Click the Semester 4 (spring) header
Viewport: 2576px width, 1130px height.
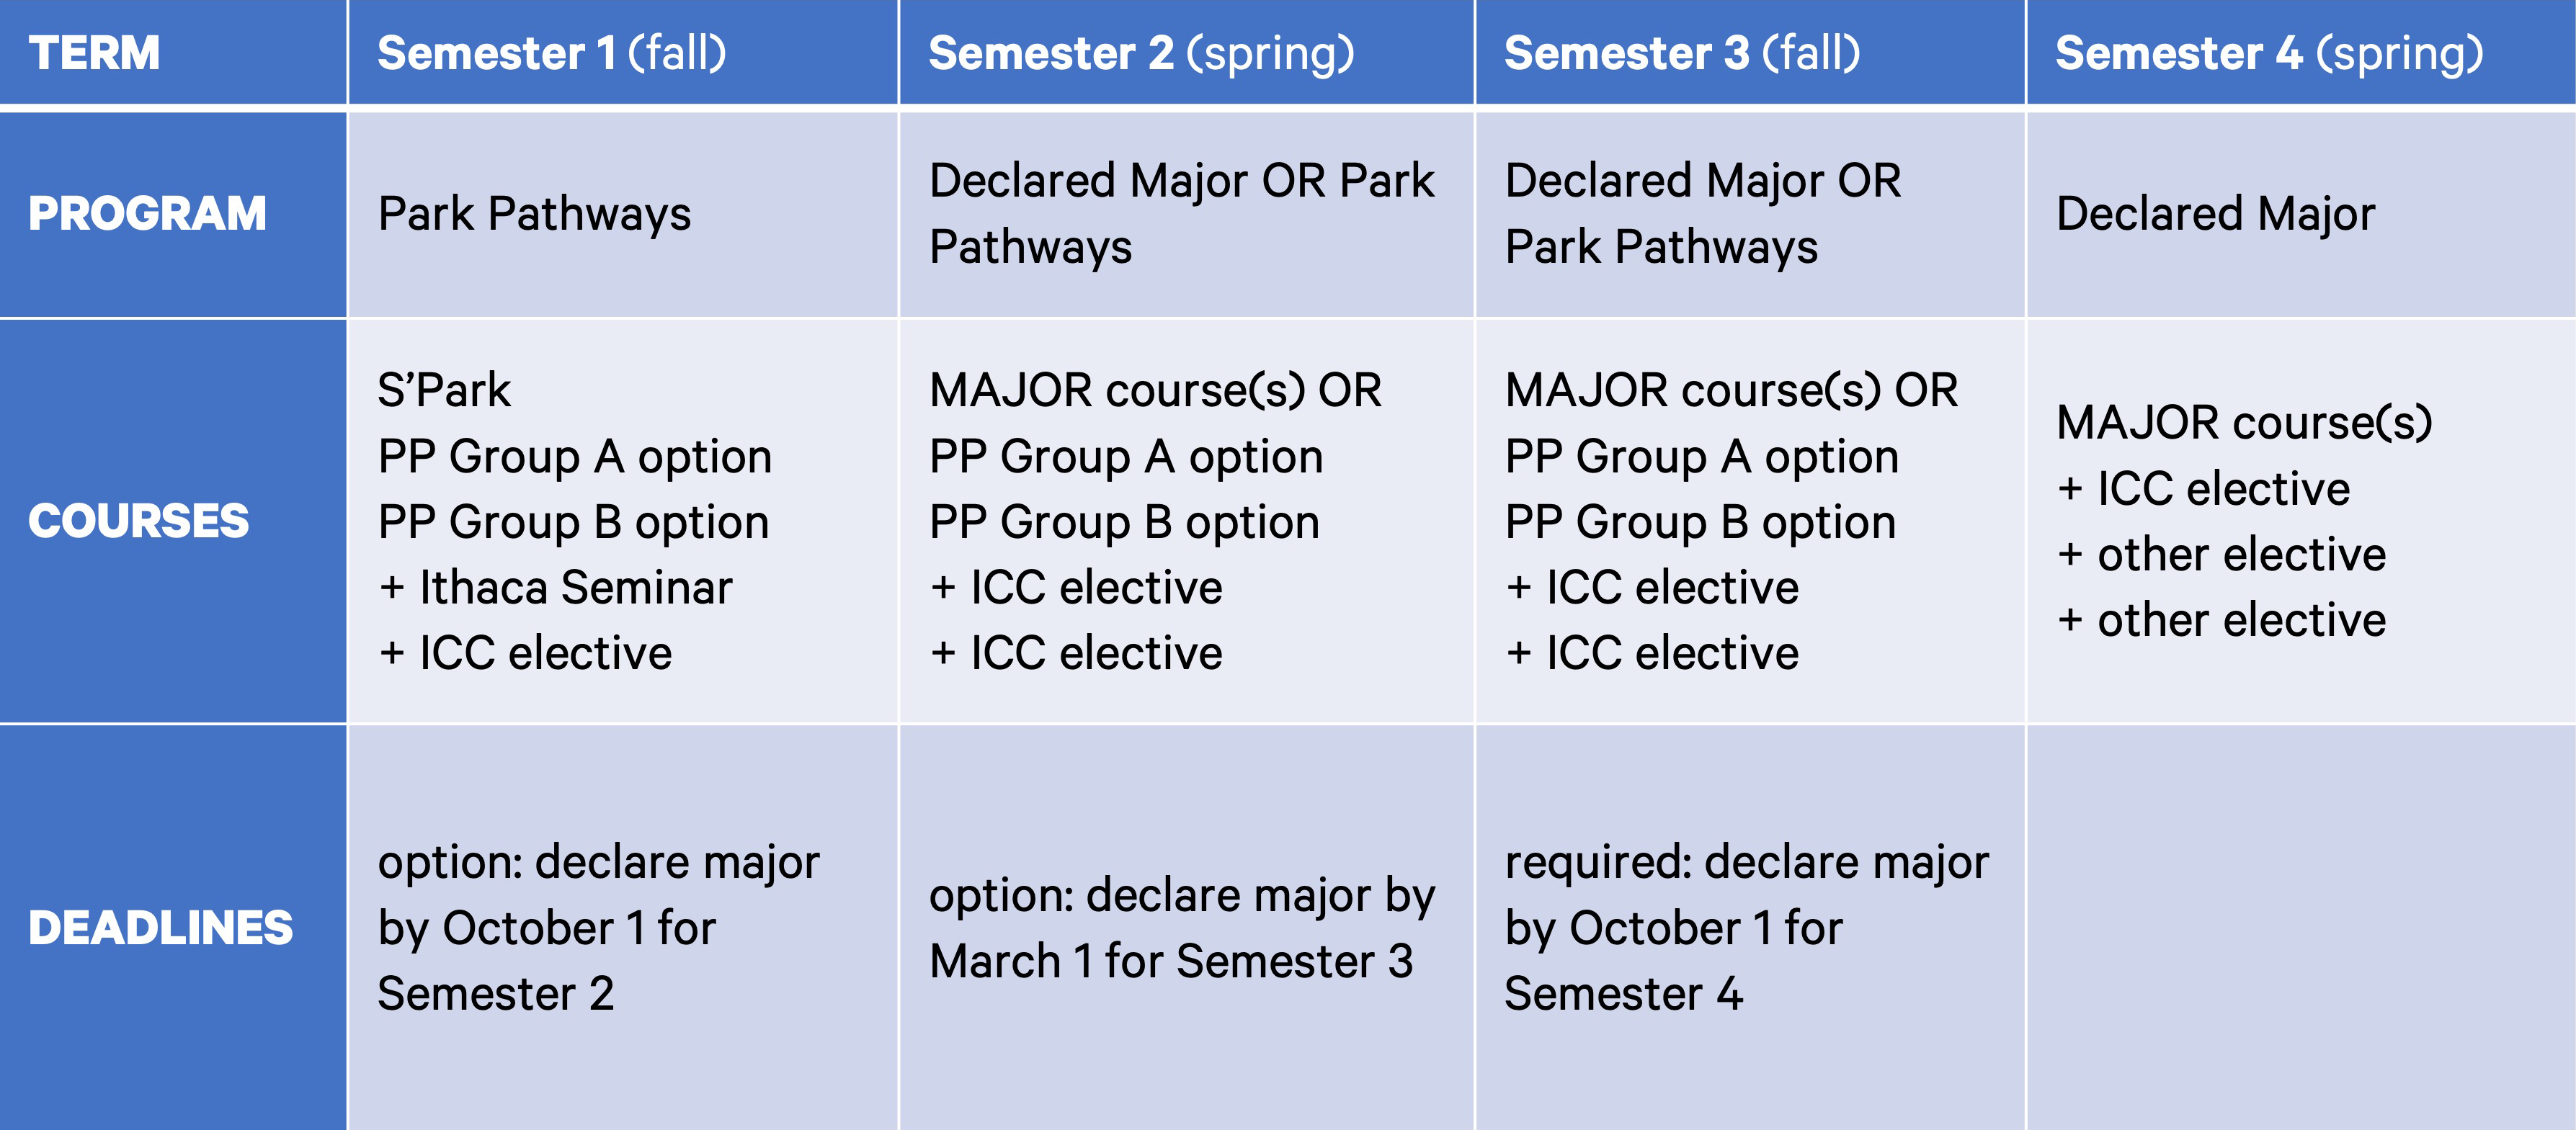point(2301,52)
